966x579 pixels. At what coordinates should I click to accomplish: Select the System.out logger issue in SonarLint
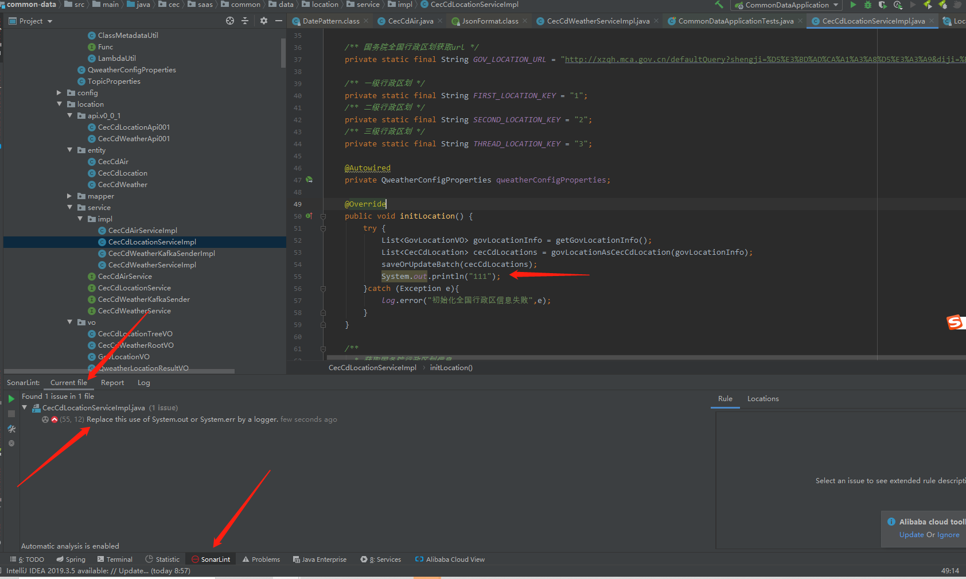(190, 419)
